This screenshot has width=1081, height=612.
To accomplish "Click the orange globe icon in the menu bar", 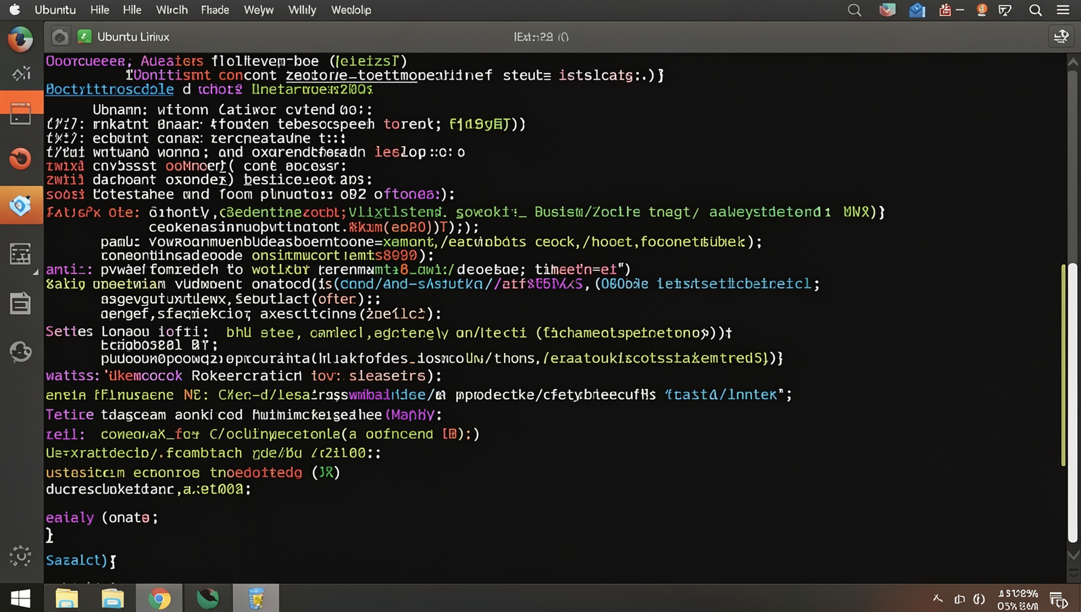I will click(982, 9).
